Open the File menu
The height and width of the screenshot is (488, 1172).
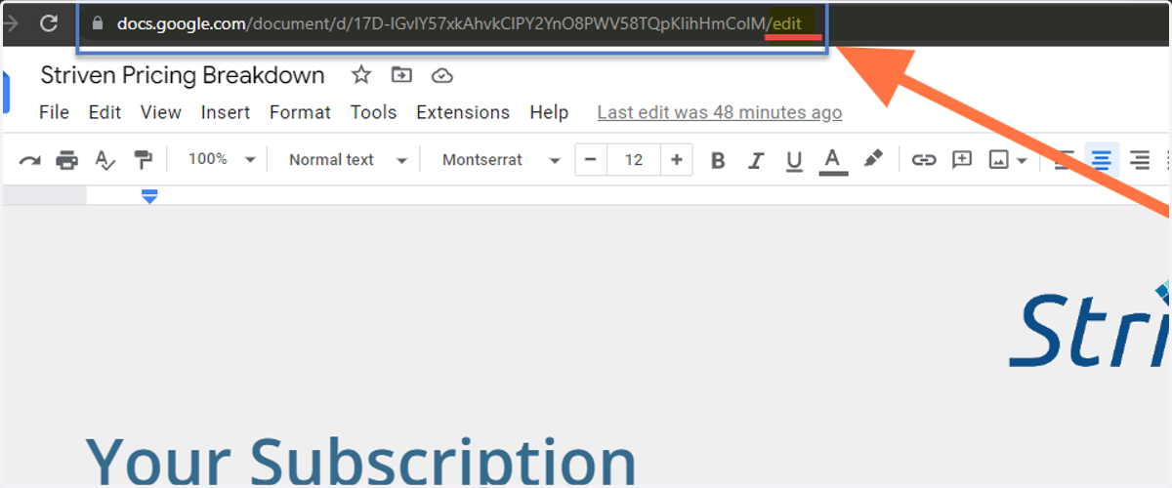(54, 112)
